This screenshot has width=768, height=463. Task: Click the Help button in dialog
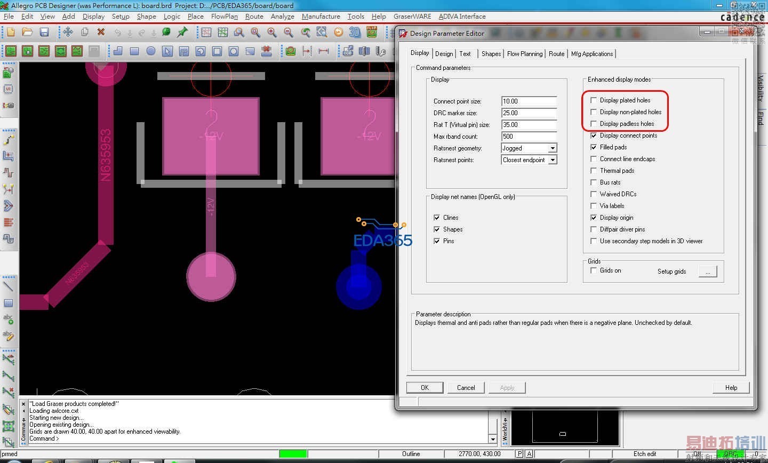point(731,388)
